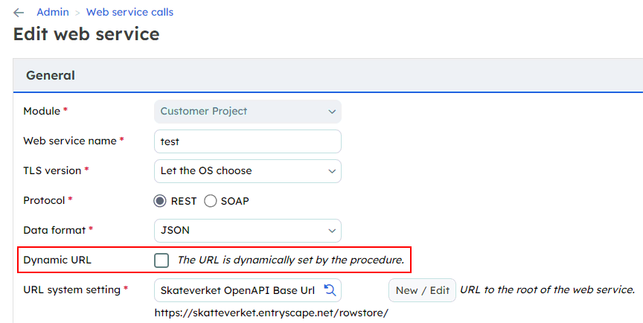This screenshot has height=323, width=643.
Task: Enable the Dynamic URL checkbox
Action: pos(161,260)
